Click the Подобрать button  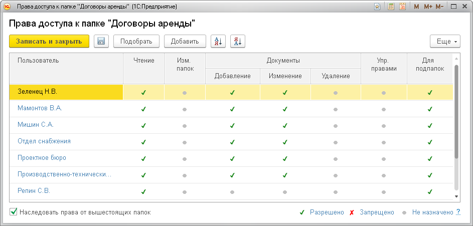[136, 41]
